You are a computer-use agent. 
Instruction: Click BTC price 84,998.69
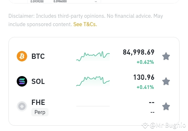tap(139, 52)
